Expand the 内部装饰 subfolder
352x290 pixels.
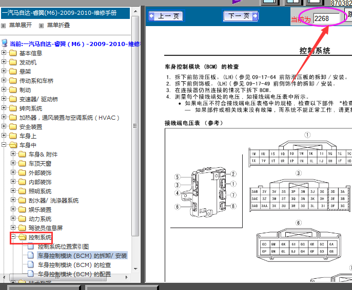(13, 181)
